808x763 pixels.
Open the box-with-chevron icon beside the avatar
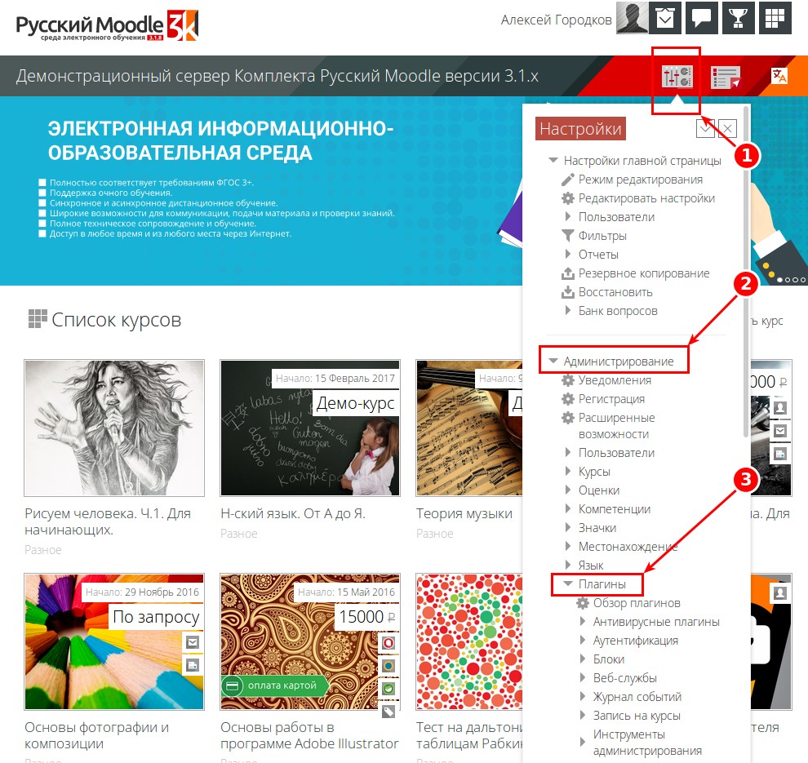[665, 18]
